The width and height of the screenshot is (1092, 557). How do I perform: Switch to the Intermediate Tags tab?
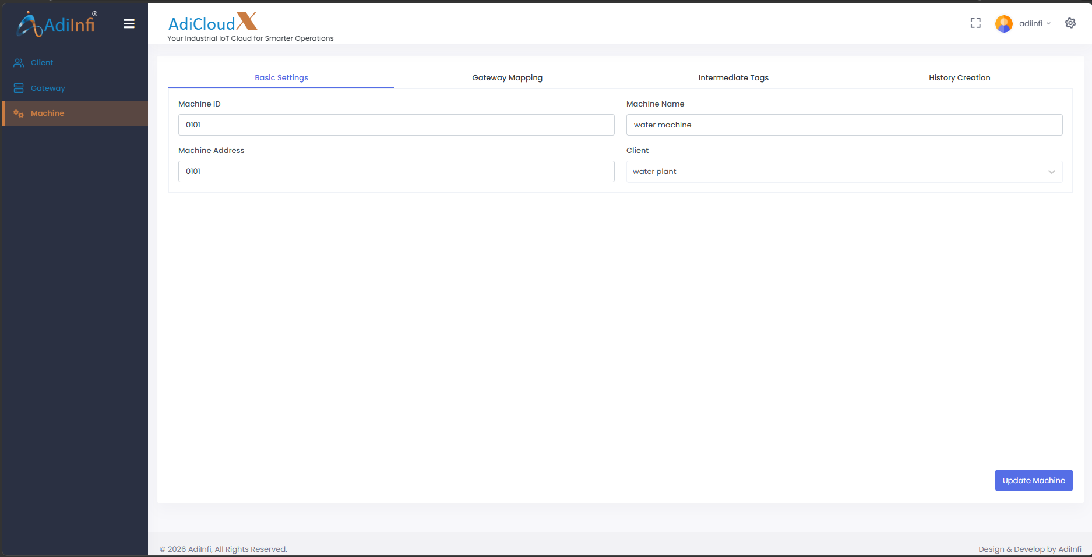pos(733,78)
